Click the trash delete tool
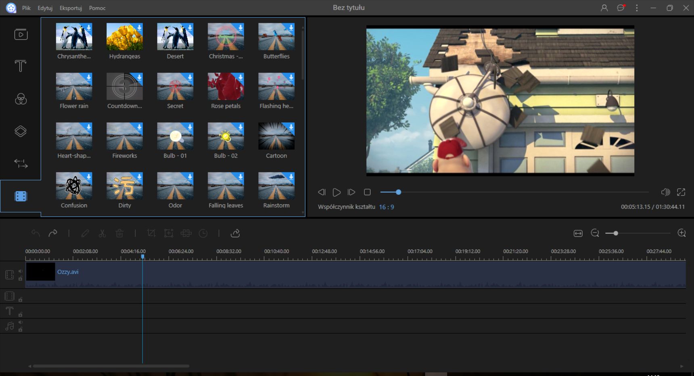 (x=119, y=233)
